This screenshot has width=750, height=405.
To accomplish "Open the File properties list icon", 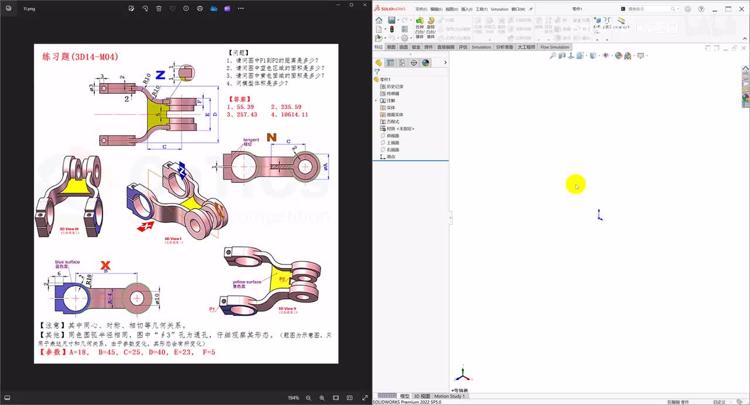I will (x=404, y=29).
